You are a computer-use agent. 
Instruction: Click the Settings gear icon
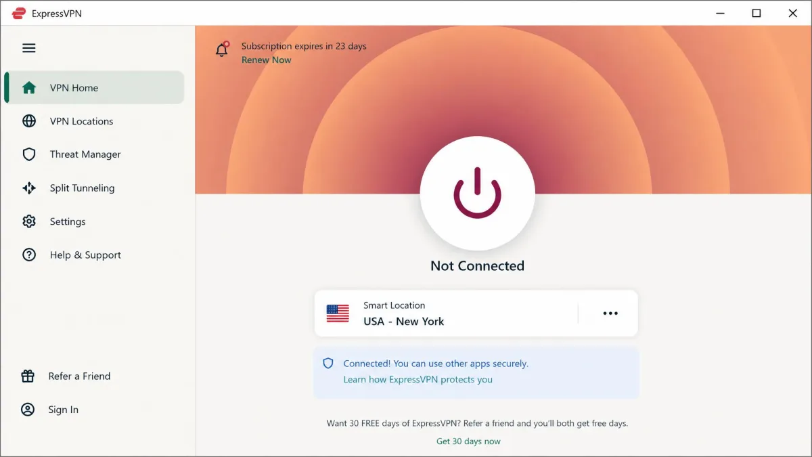tap(28, 221)
